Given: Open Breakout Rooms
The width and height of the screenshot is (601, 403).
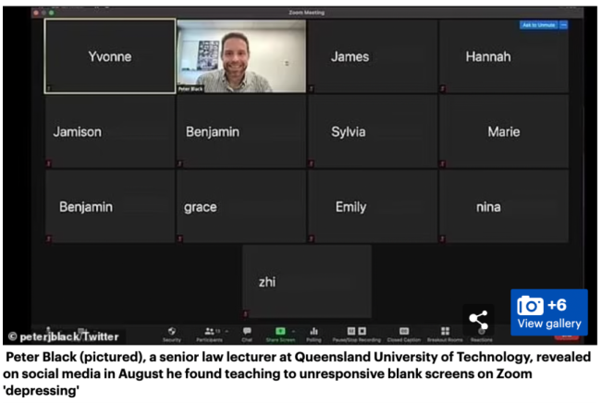Looking at the screenshot, I should [x=445, y=334].
